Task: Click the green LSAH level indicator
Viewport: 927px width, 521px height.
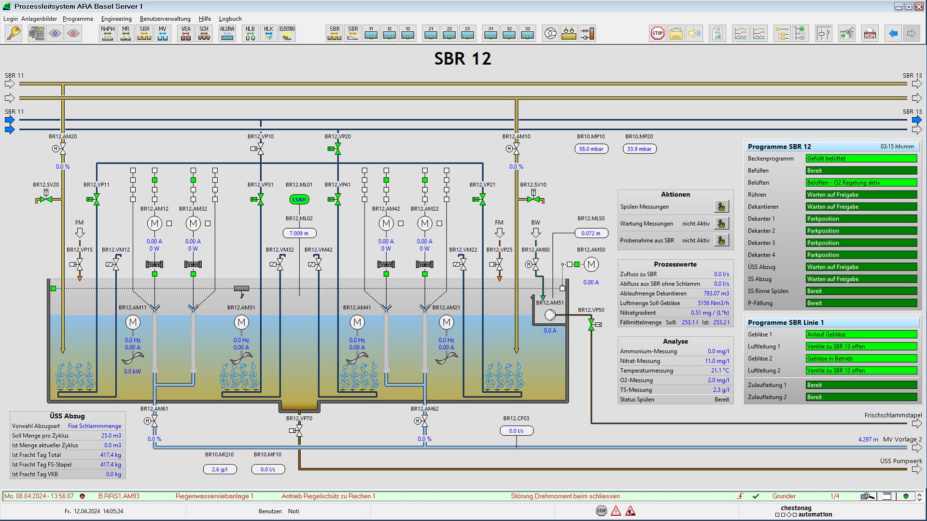Action: coord(299,199)
